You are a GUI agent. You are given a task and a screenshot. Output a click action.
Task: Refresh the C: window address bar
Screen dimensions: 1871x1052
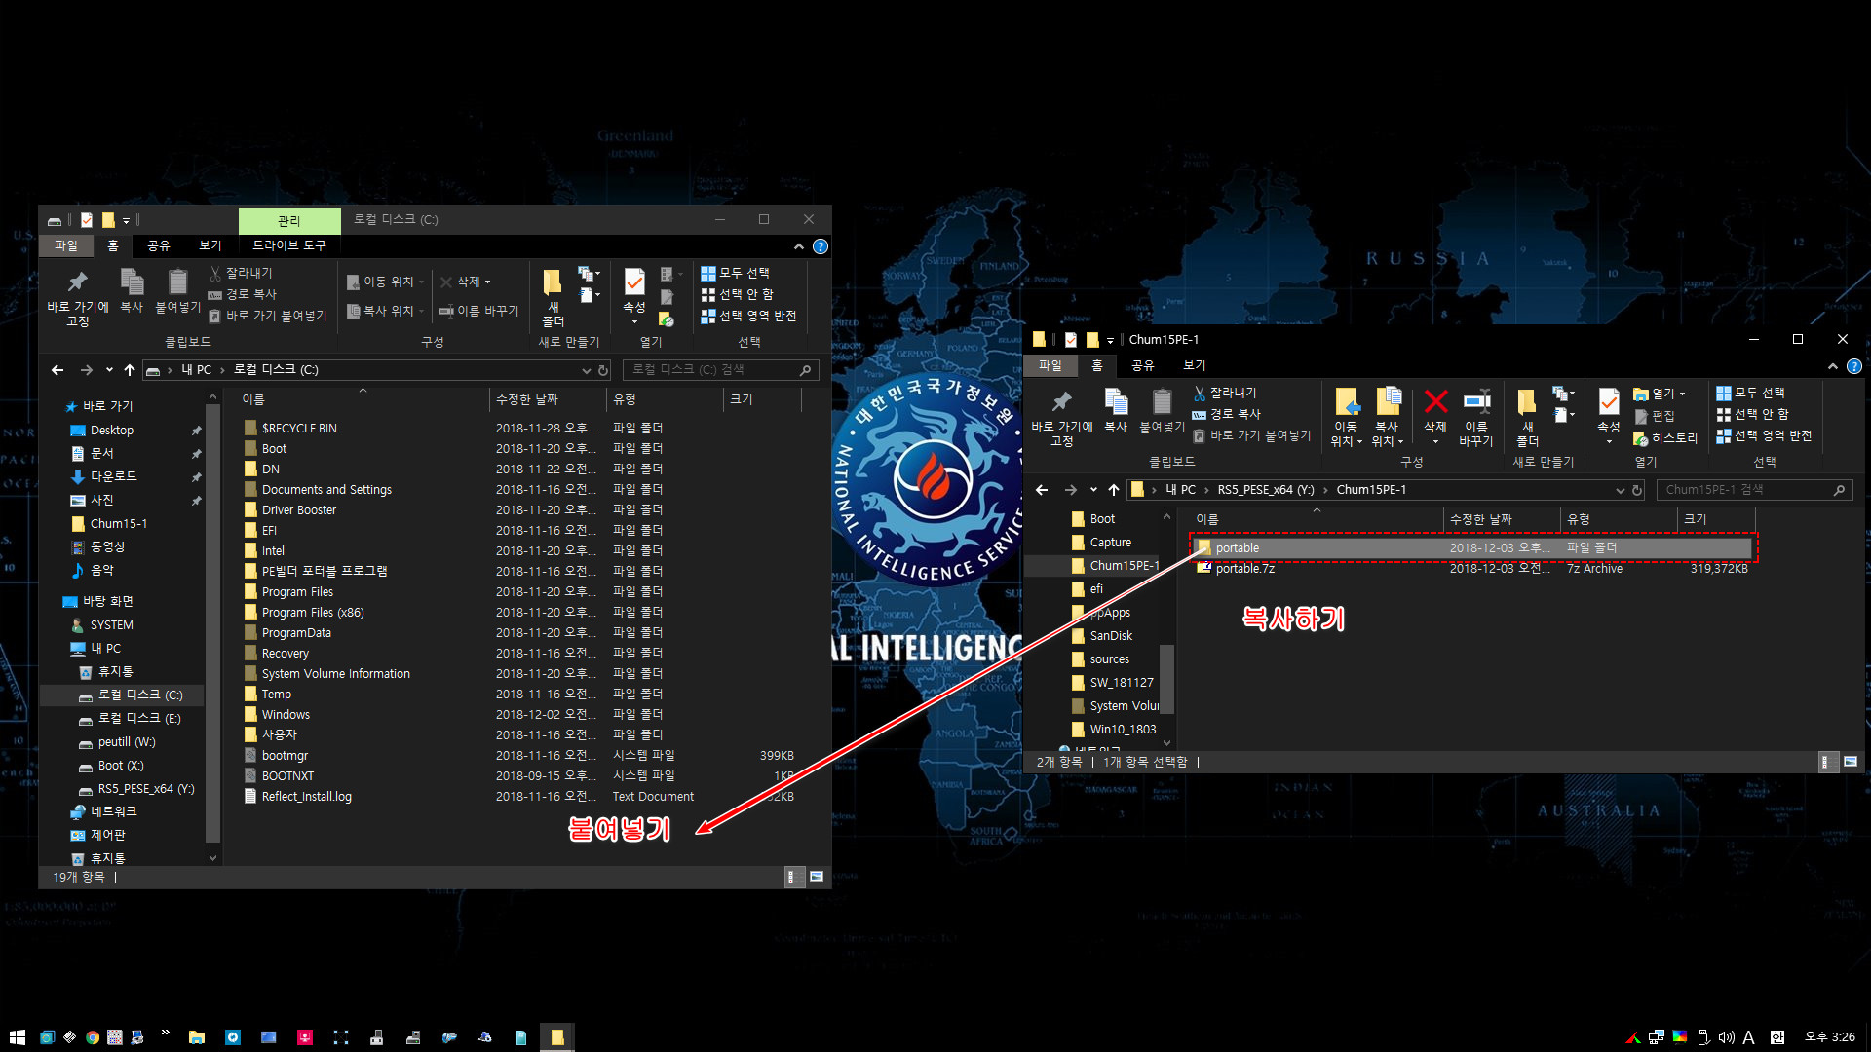click(603, 370)
